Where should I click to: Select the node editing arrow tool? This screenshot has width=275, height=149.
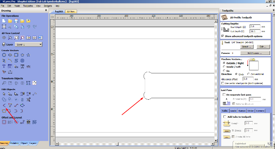pos(10,94)
